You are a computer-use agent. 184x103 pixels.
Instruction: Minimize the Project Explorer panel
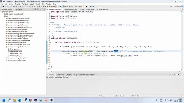click(42, 9)
